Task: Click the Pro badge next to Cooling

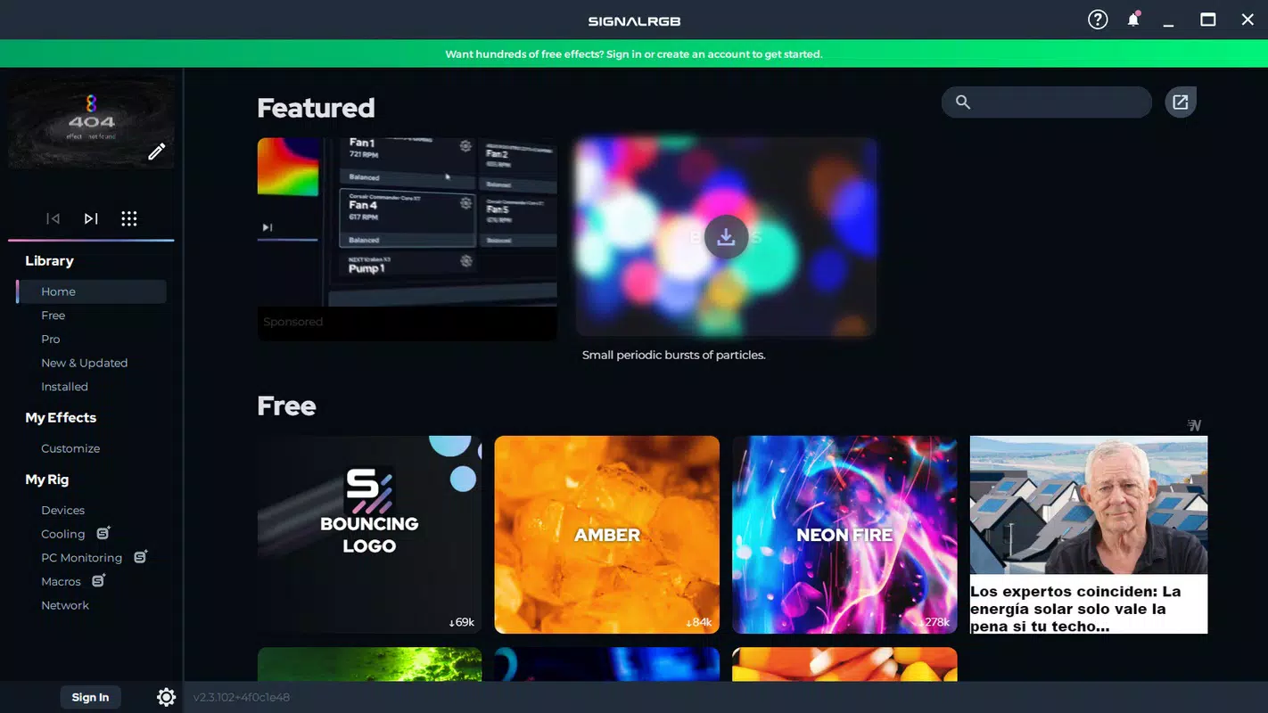Action: coord(103,533)
